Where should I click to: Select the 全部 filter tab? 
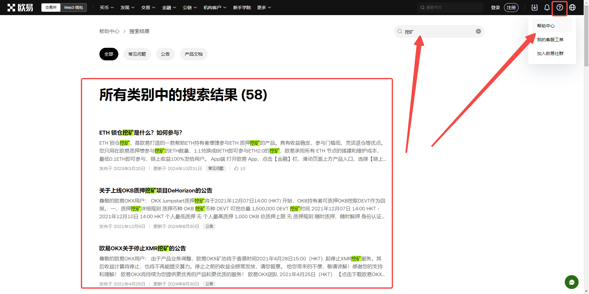coord(109,54)
